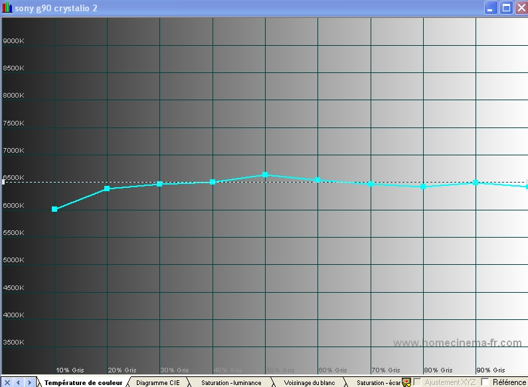This screenshot has height=387, width=528.
Task: Enable the Référence checkbox
Action: click(x=485, y=382)
